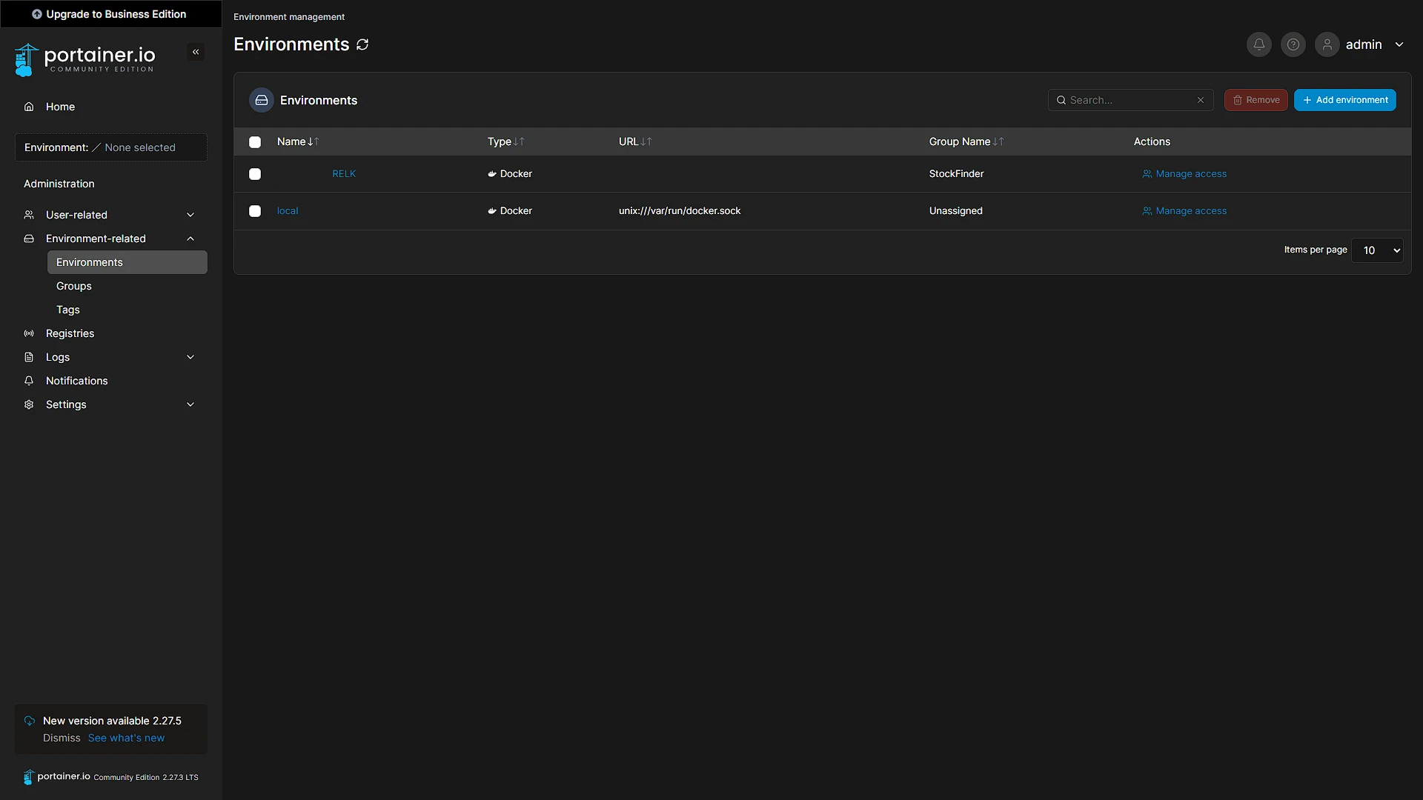Screen dimensions: 1423x800
Task: Open the admin account dropdown chevron
Action: click(1399, 44)
